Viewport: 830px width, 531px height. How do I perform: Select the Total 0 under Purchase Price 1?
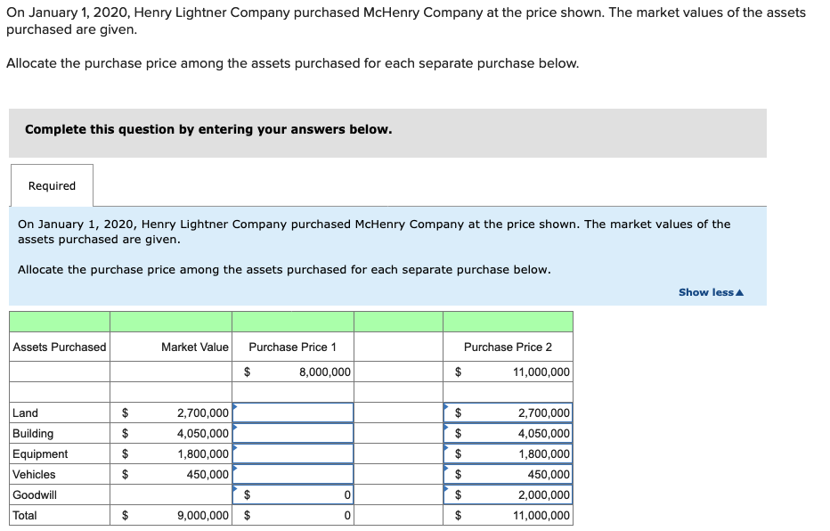point(293,515)
